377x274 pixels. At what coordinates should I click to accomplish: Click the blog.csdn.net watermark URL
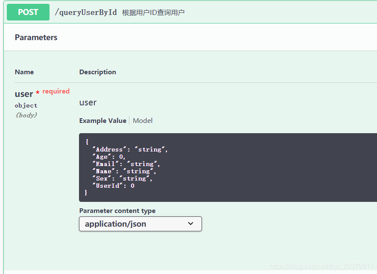click(322, 266)
